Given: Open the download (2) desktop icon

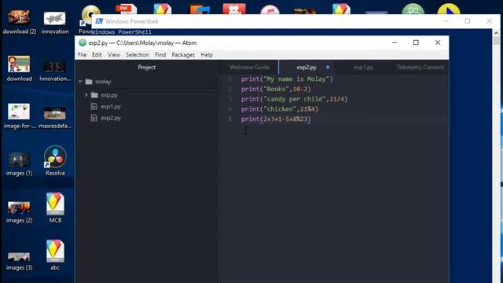Looking at the screenshot, I should coord(19,21).
